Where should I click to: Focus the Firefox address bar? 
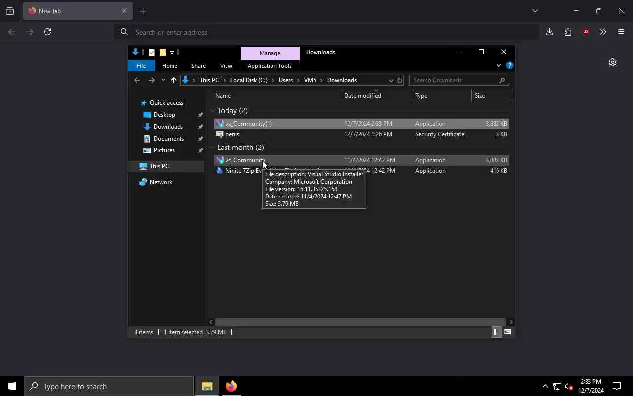326,32
